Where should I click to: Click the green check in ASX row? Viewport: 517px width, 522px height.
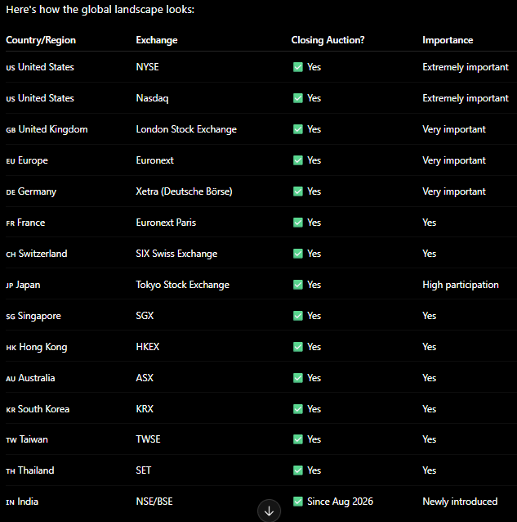tap(298, 378)
